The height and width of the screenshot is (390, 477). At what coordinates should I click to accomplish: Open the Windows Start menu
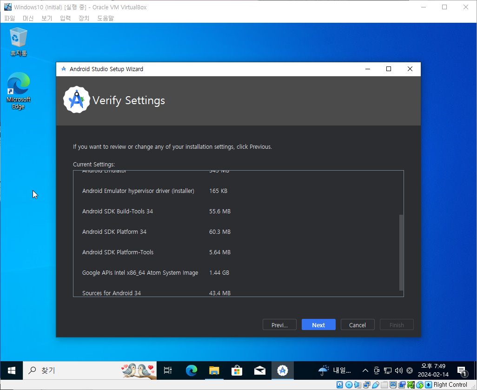(x=11, y=370)
